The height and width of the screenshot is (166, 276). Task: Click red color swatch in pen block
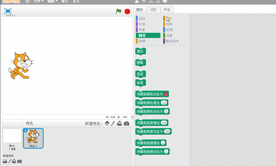coord(166,94)
